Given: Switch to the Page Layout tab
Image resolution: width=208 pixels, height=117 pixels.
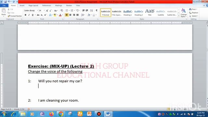Looking at the screenshot, I should coord(33,6).
